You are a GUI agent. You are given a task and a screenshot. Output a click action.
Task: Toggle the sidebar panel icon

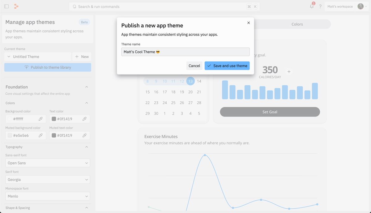click(6, 6)
